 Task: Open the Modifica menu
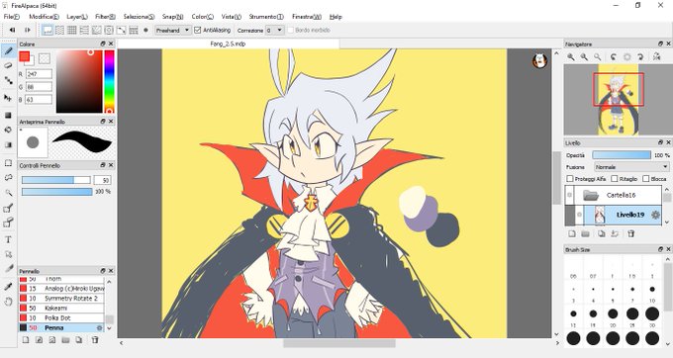pos(44,17)
